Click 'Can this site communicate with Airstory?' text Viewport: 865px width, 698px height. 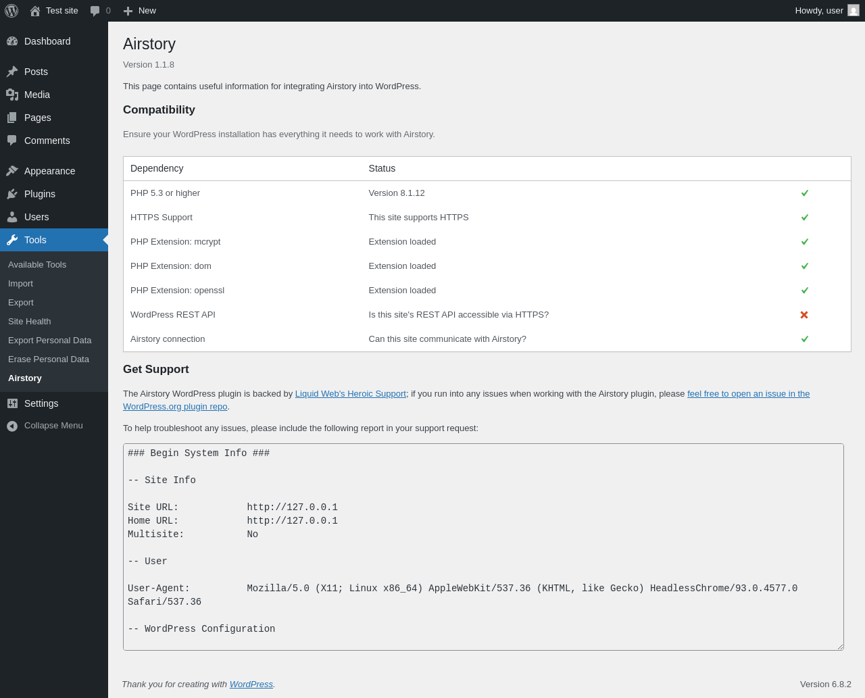click(x=447, y=339)
